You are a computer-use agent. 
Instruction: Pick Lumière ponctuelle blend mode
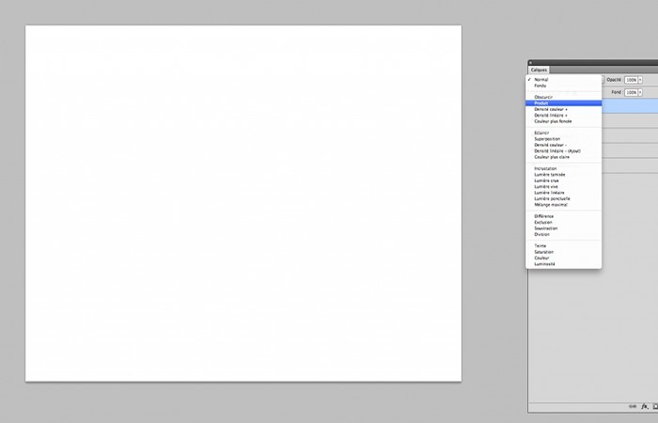coord(564,198)
